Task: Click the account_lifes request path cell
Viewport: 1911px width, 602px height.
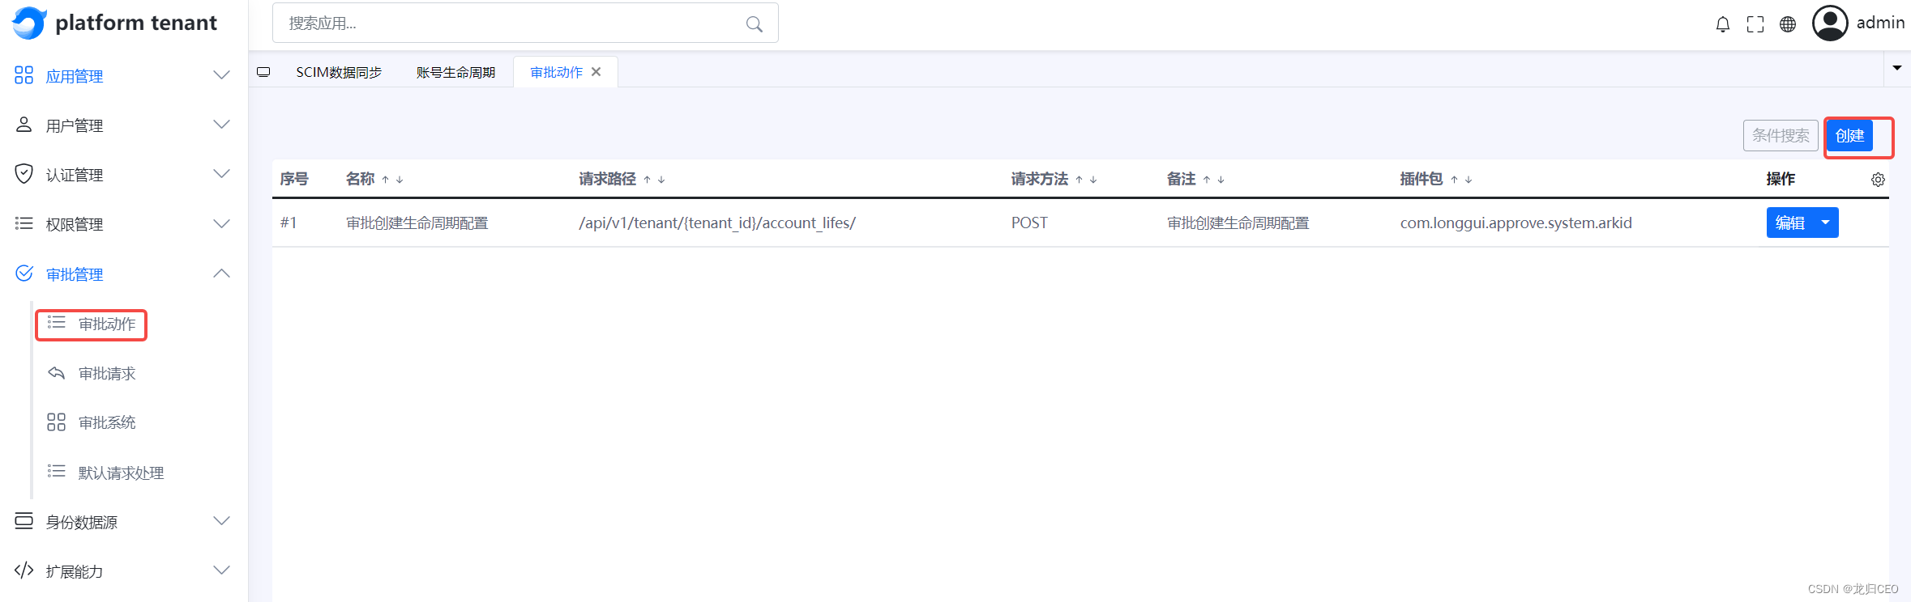Action: click(717, 223)
